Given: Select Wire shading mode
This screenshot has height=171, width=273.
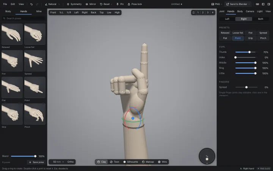Looking at the screenshot, I should point(162,162).
